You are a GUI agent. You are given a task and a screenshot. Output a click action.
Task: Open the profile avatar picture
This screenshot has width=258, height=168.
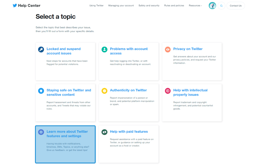212,6
